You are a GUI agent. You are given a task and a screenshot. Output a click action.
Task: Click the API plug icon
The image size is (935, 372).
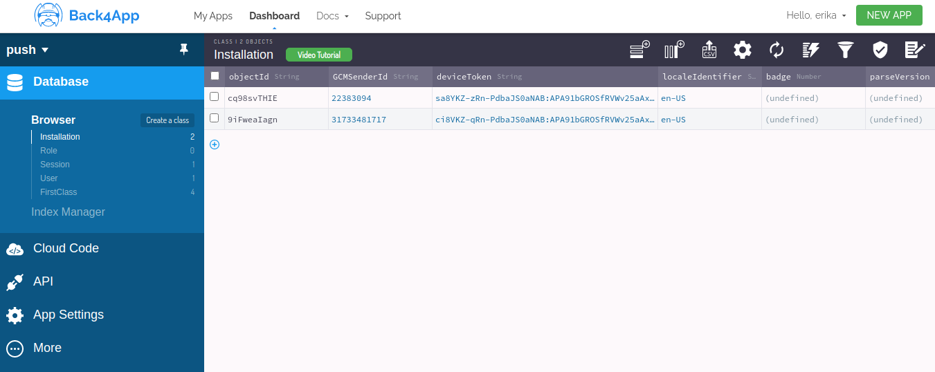click(x=15, y=282)
